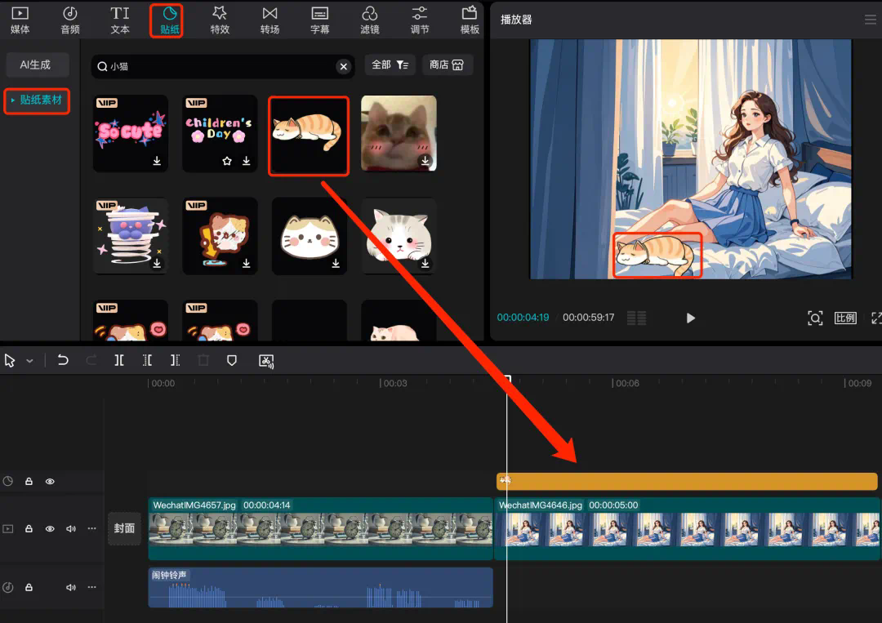The height and width of the screenshot is (623, 882).
Task: Click the AI生成 button
Action: click(x=35, y=65)
